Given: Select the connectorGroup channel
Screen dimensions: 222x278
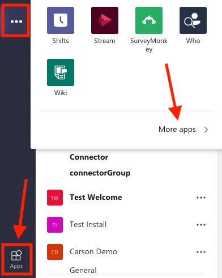Looking at the screenshot, I should pos(100,173).
